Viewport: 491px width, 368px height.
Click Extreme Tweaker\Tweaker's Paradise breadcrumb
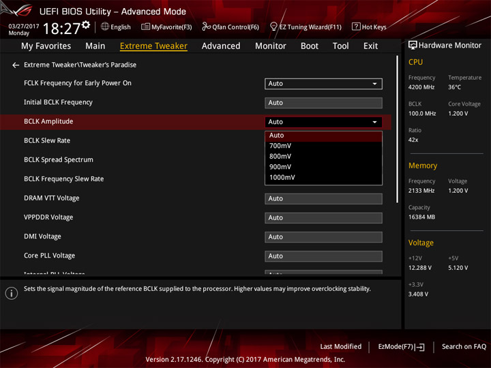tap(80, 65)
